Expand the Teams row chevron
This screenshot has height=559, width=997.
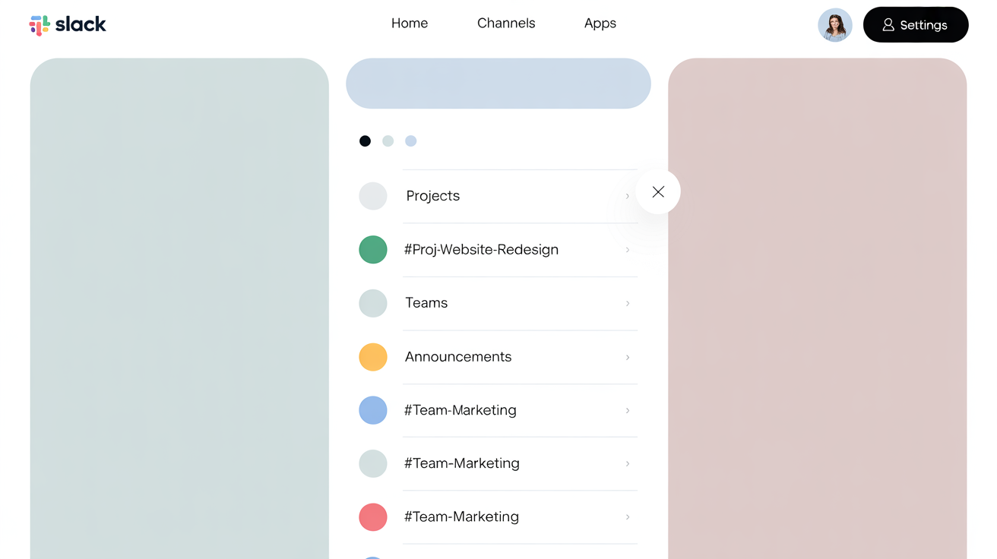(x=628, y=303)
